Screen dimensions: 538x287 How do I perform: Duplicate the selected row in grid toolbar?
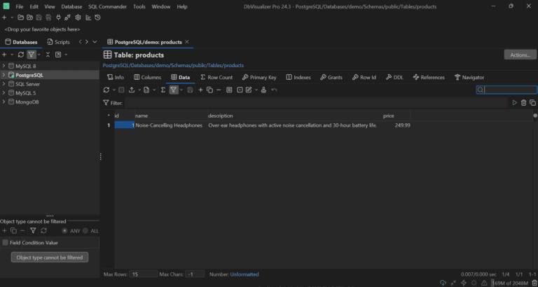209,90
